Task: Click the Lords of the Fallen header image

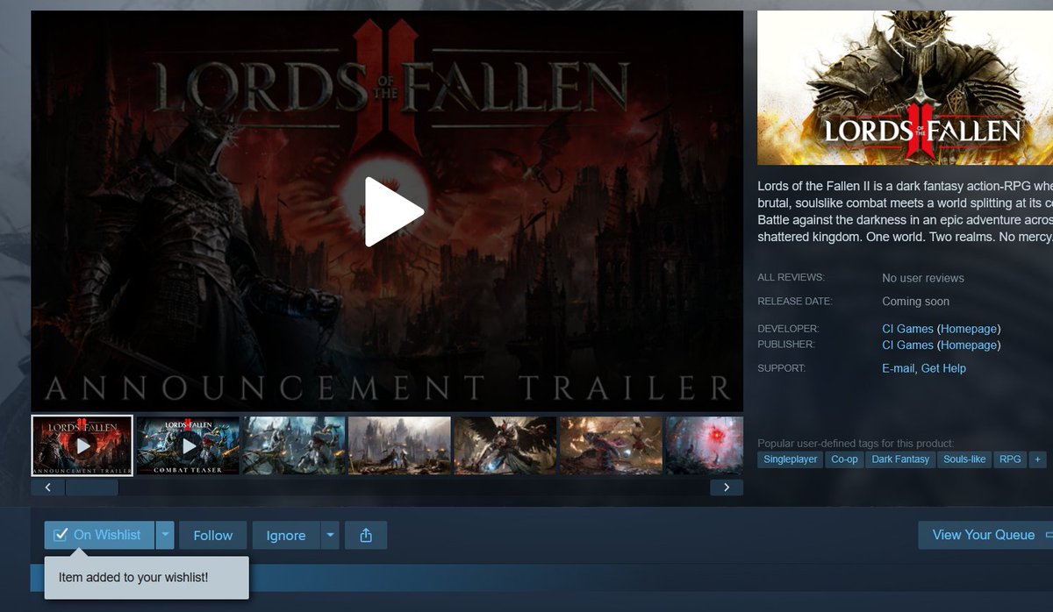Action: [905, 88]
